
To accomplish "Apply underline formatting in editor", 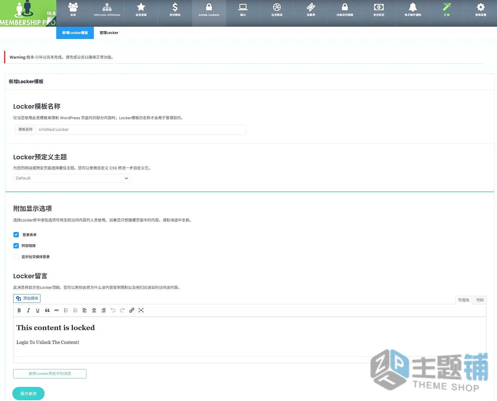I will [x=38, y=310].
